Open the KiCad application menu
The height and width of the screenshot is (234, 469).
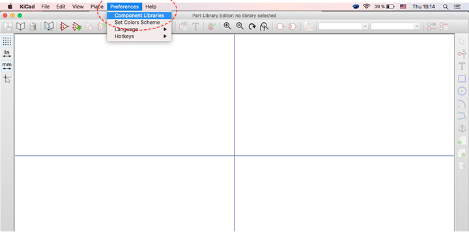tap(27, 6)
